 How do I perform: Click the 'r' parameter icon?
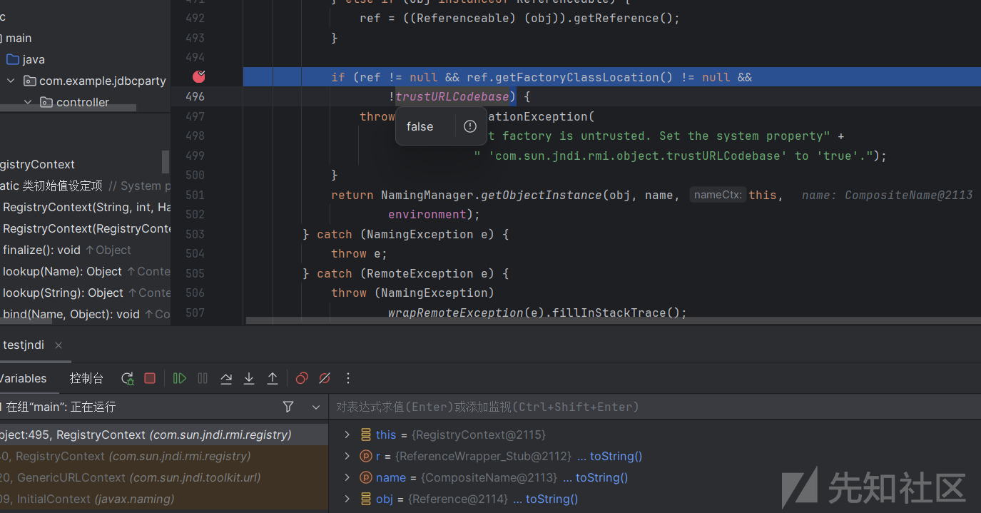pyautogui.click(x=366, y=456)
